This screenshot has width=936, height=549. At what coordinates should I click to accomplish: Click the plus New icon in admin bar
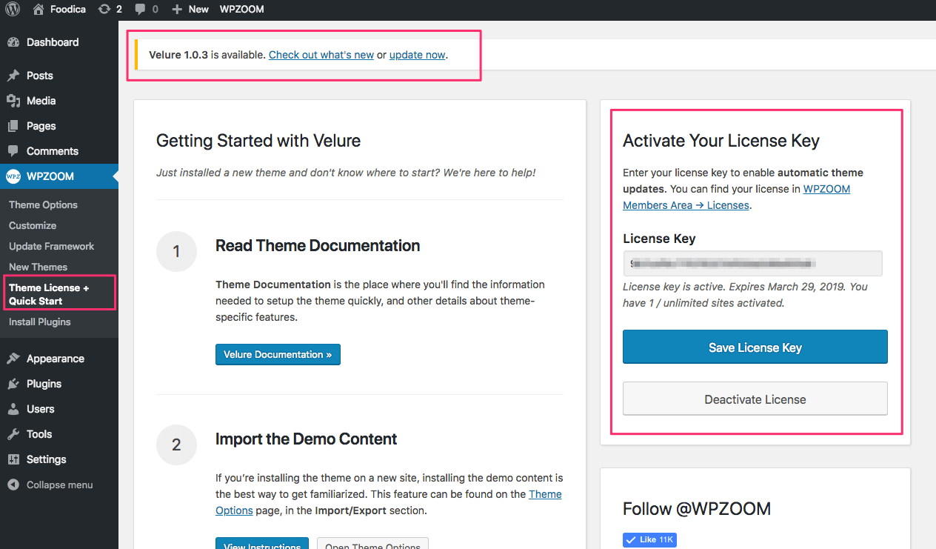[176, 9]
